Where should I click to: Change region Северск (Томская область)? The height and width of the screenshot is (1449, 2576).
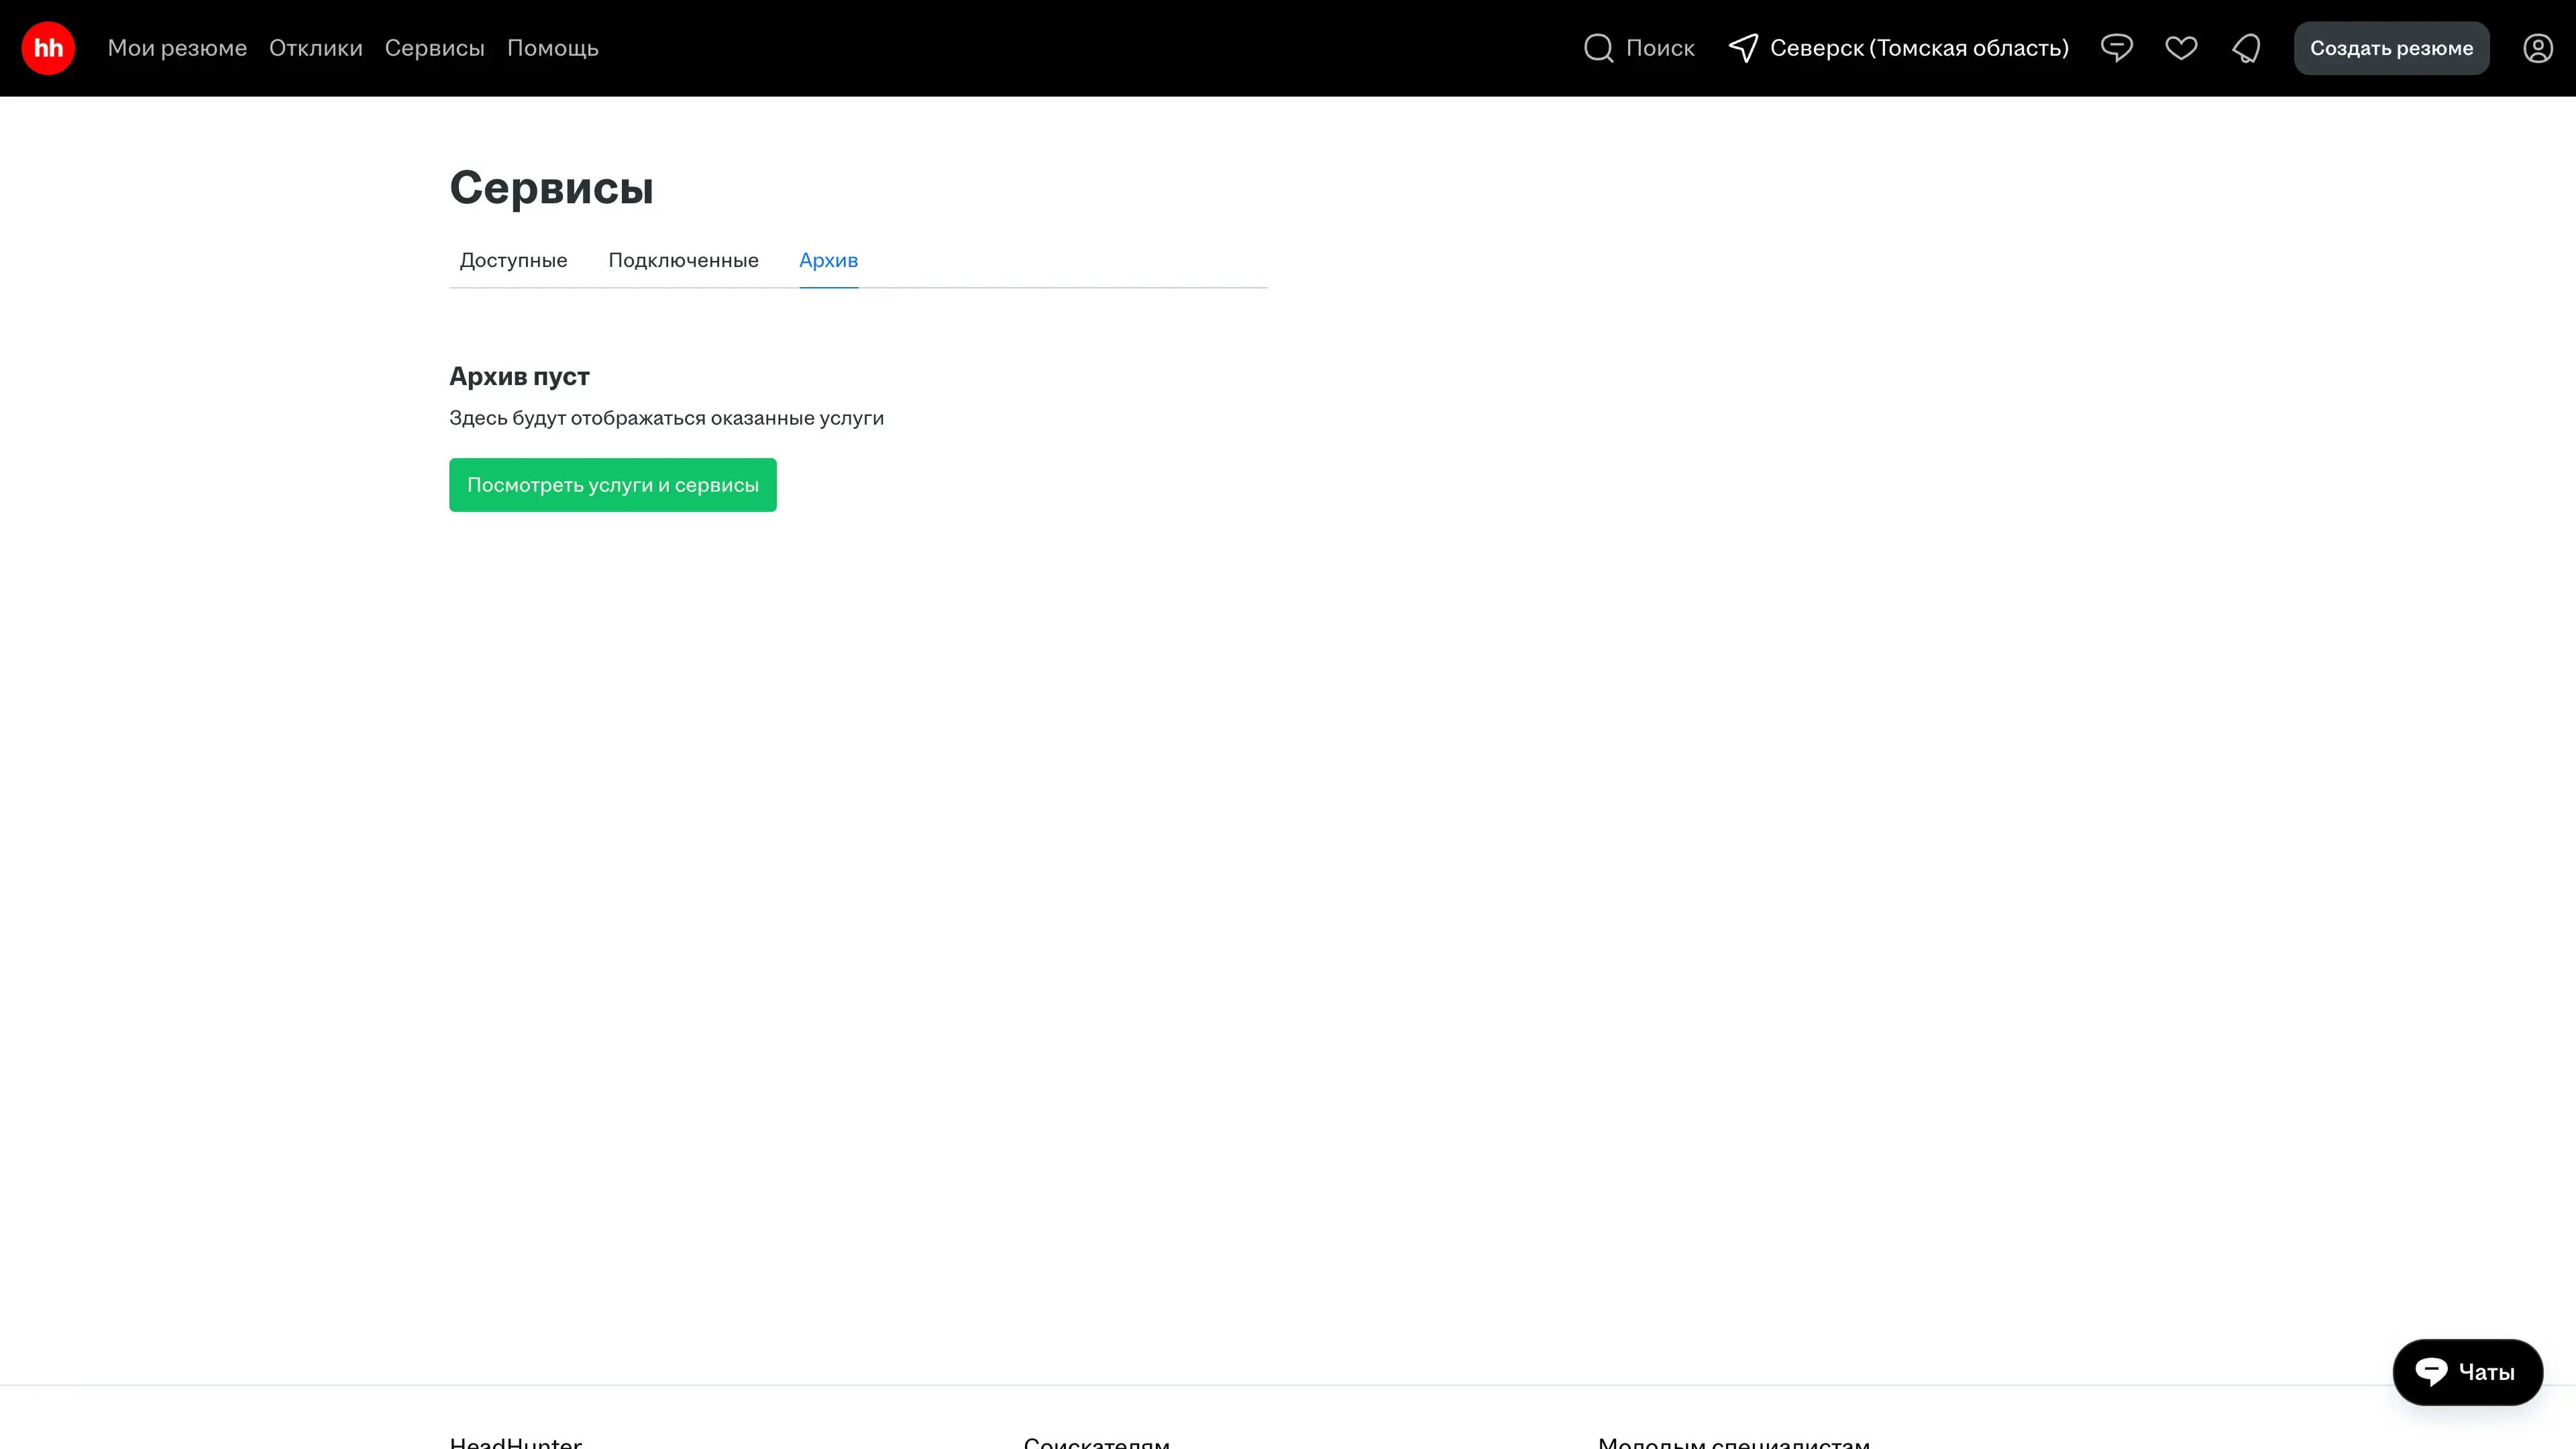1918,48
